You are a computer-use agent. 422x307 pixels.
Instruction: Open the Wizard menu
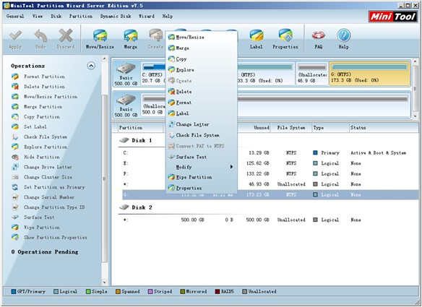click(x=147, y=16)
